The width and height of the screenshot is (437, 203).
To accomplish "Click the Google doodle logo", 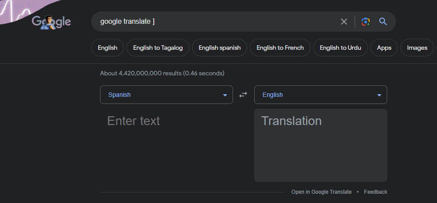I will (x=51, y=22).
